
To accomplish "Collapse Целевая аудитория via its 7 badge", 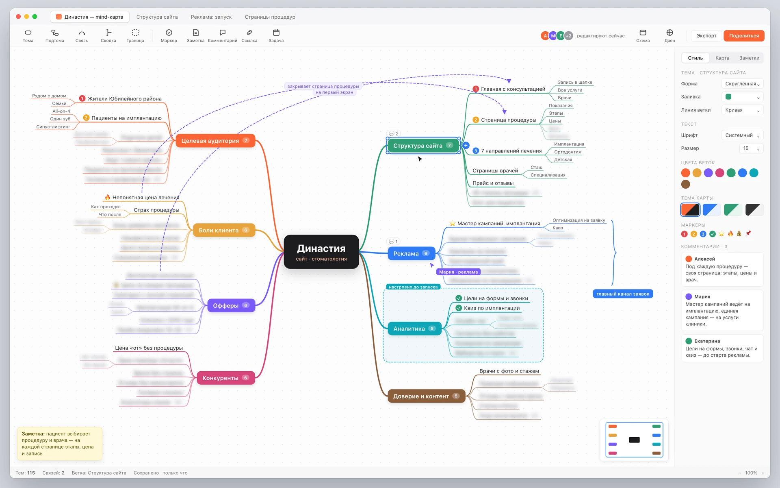I will [246, 140].
